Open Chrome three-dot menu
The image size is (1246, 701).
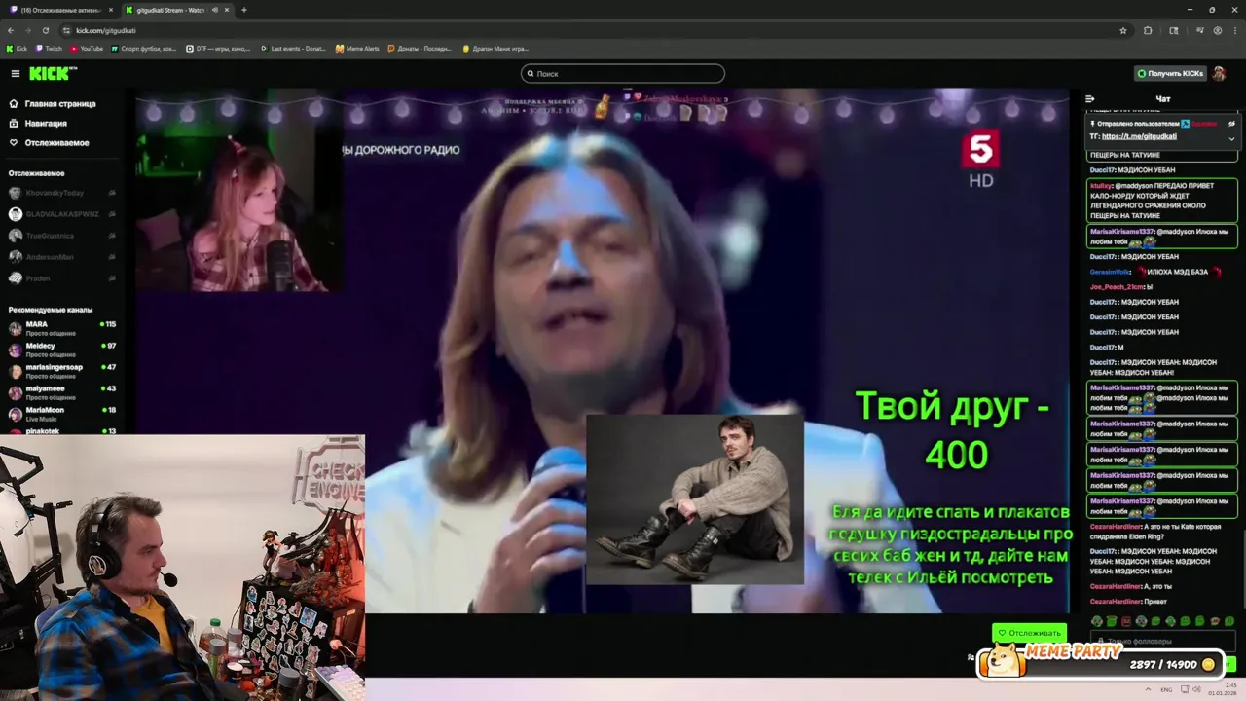point(1233,30)
